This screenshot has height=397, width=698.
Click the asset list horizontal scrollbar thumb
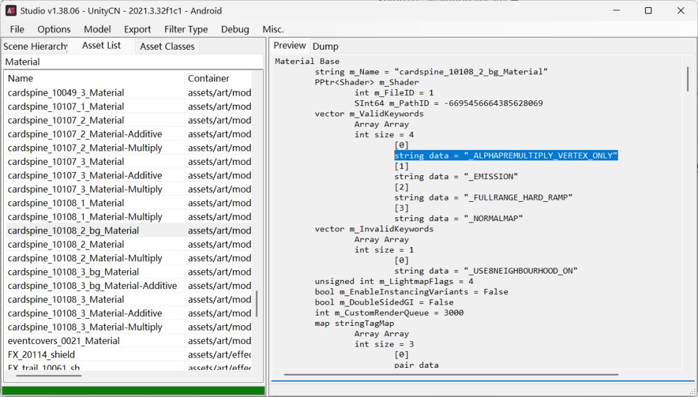click(49, 375)
